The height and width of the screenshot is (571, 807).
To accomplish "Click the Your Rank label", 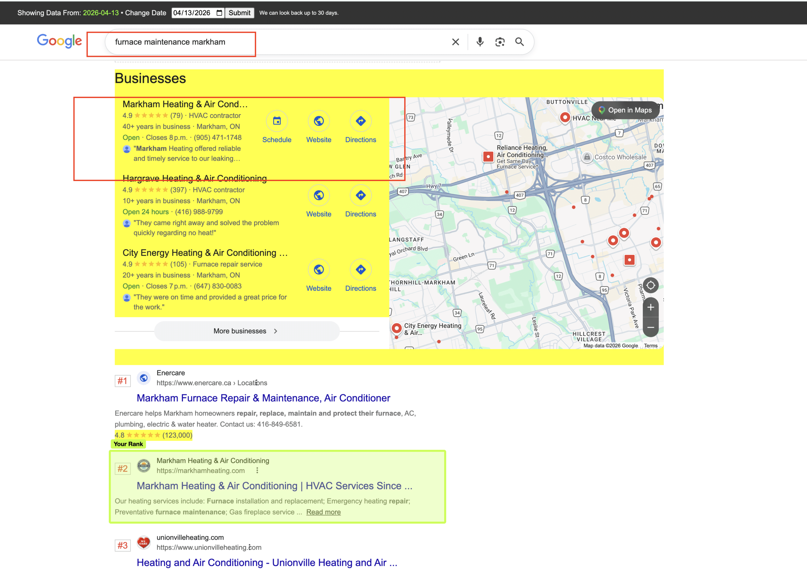I will pos(128,444).
